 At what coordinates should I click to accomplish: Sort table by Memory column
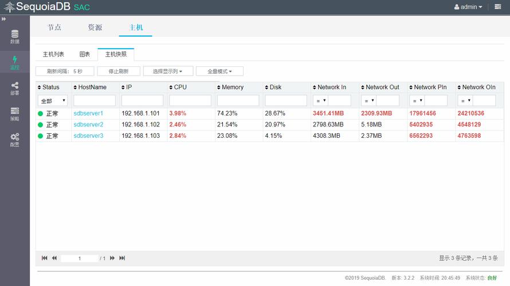click(230, 88)
